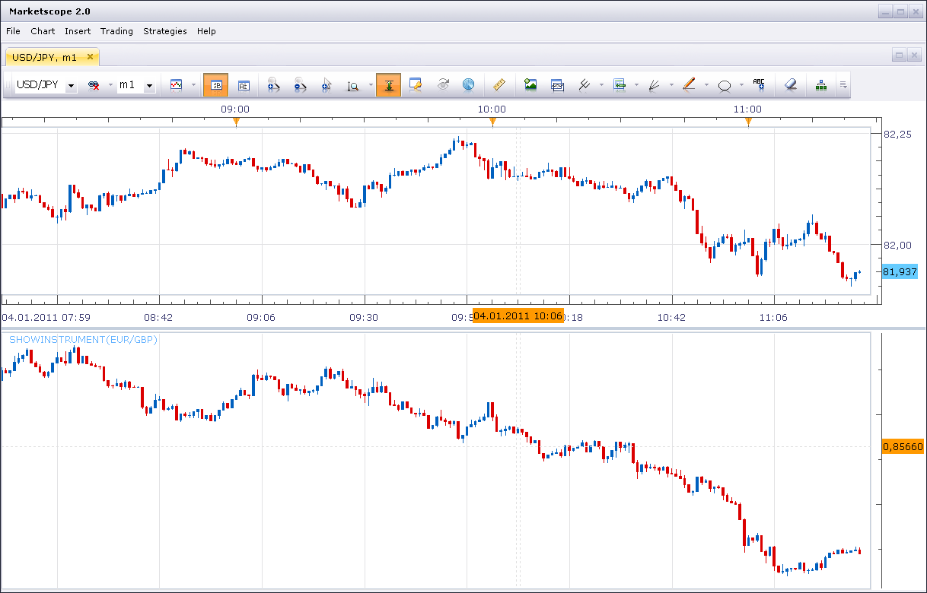Toggle the highlighted green vertical scale button
927x593 pixels.
(x=388, y=85)
